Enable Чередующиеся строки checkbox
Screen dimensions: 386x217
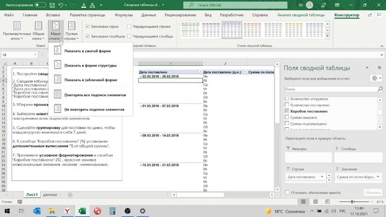tap(129, 27)
